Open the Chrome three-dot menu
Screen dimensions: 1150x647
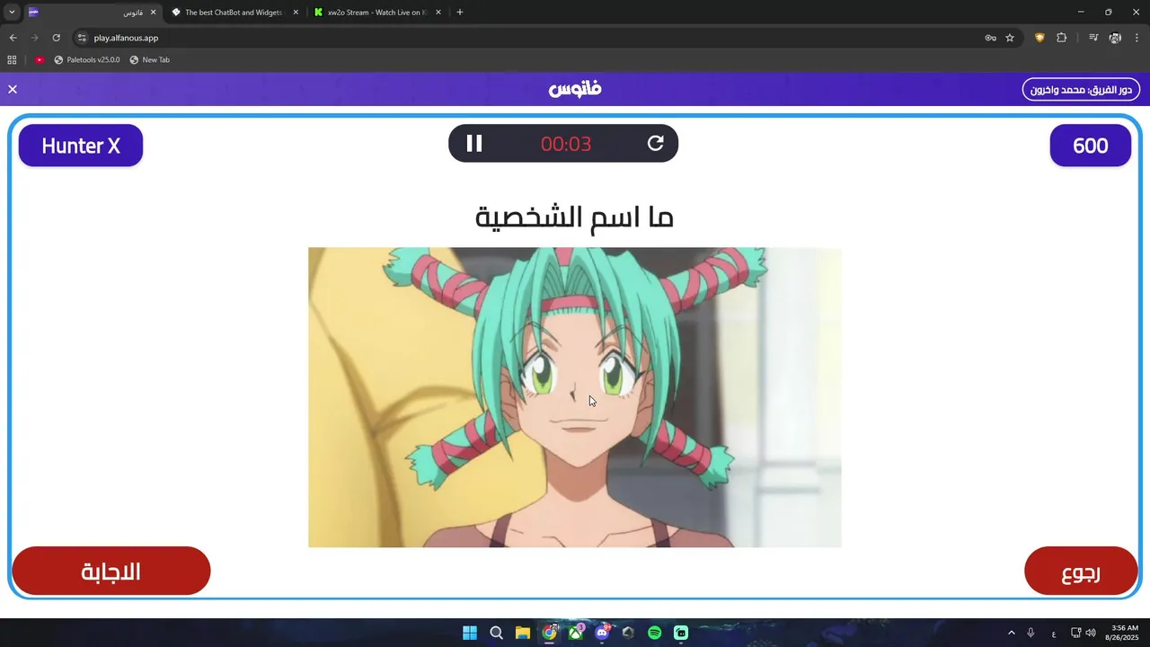pyautogui.click(x=1137, y=38)
